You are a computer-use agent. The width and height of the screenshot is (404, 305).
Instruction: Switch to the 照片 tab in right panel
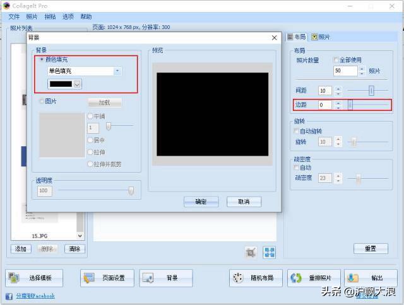[321, 37]
